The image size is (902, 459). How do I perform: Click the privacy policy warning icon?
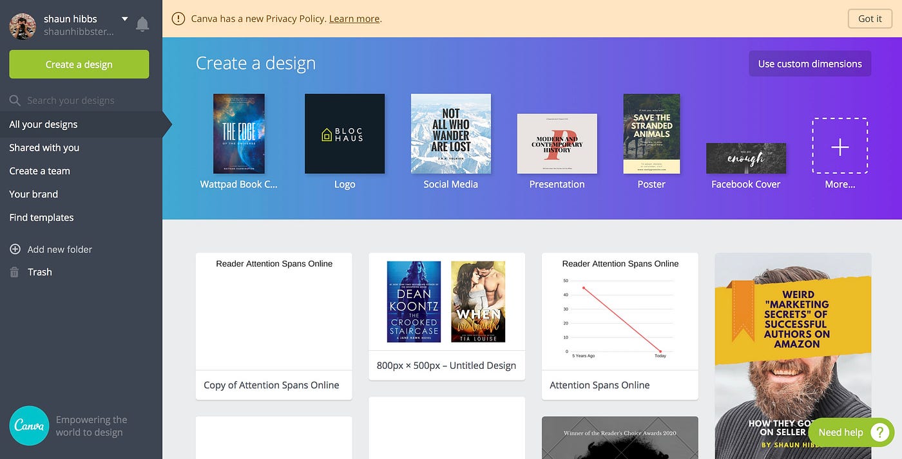click(178, 19)
